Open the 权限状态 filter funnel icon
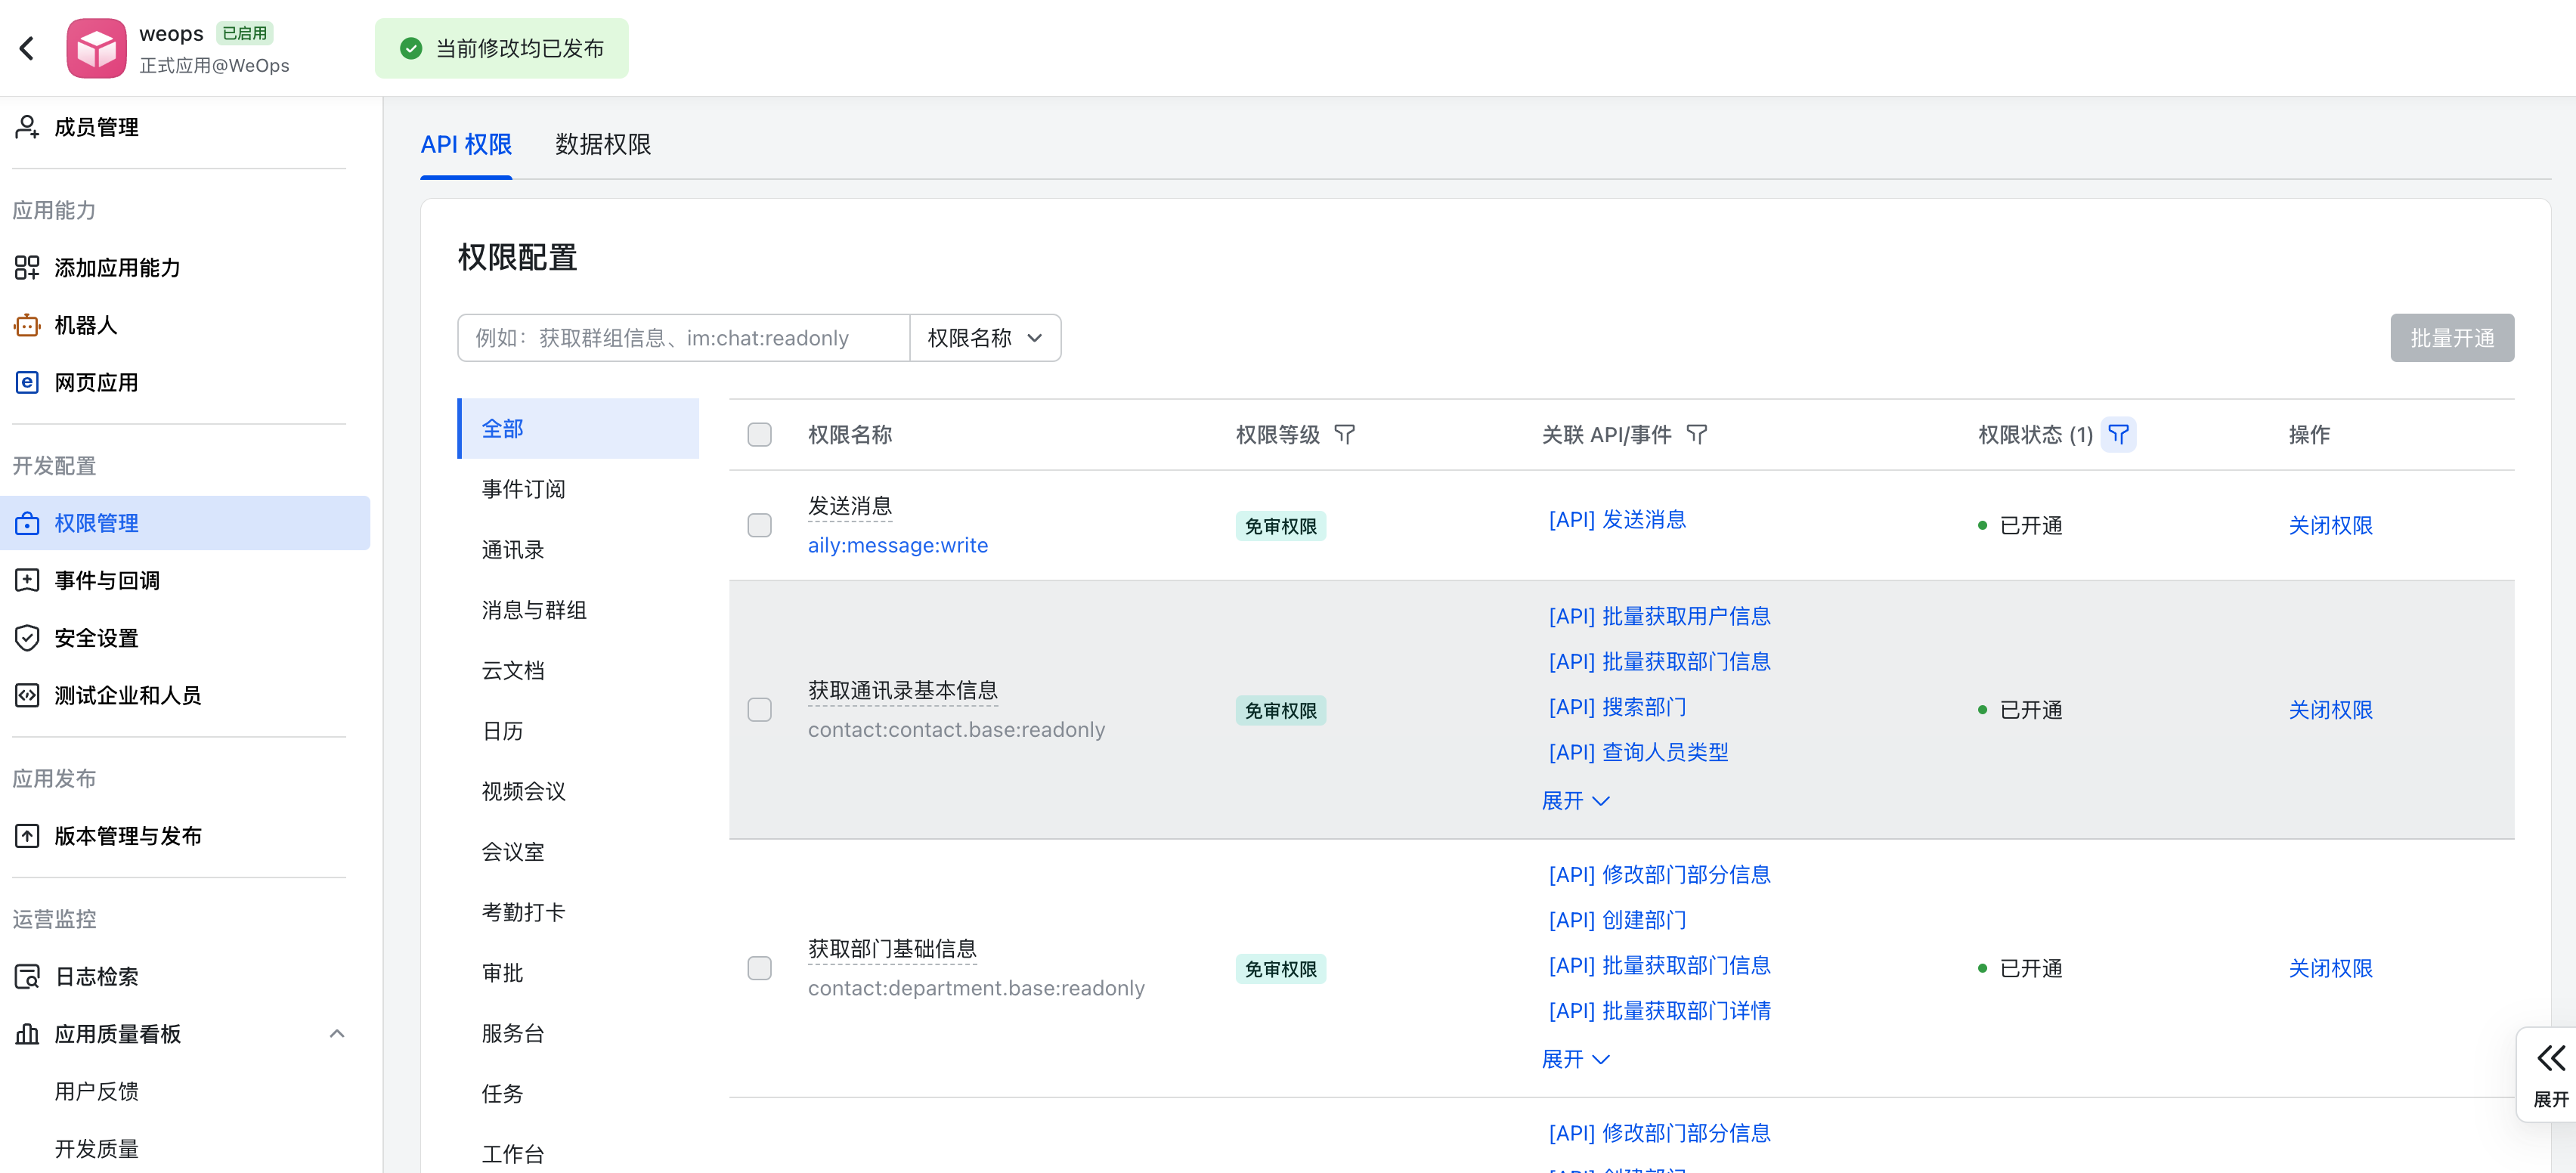 [2118, 434]
